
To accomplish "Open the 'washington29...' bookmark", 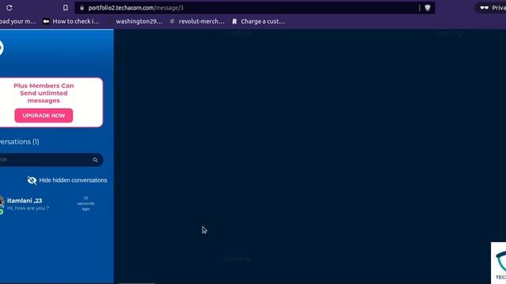I will [135, 21].
